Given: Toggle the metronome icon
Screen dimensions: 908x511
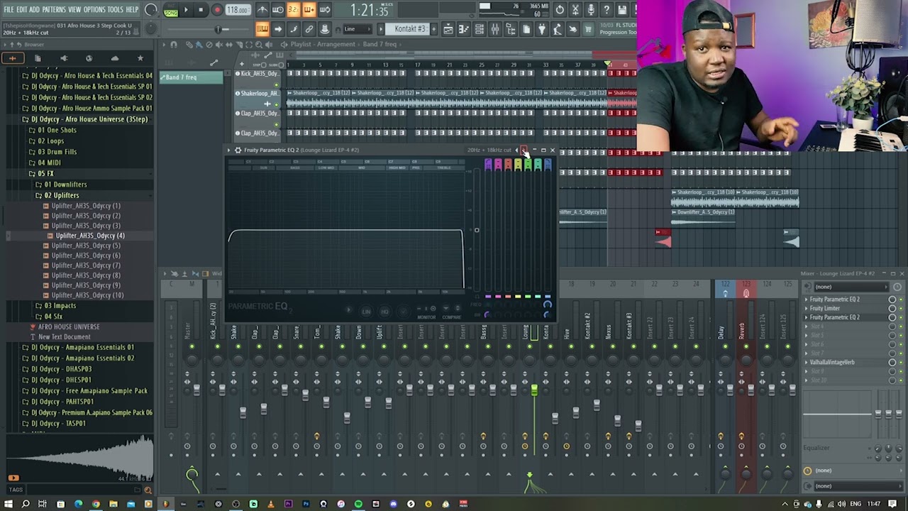Looking at the screenshot, I should point(262,10).
